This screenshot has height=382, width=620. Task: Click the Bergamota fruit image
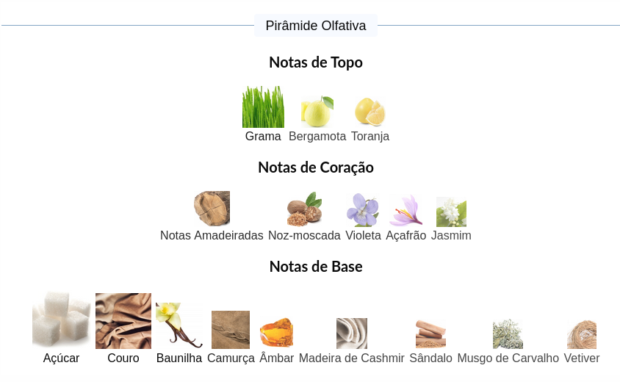(x=317, y=112)
